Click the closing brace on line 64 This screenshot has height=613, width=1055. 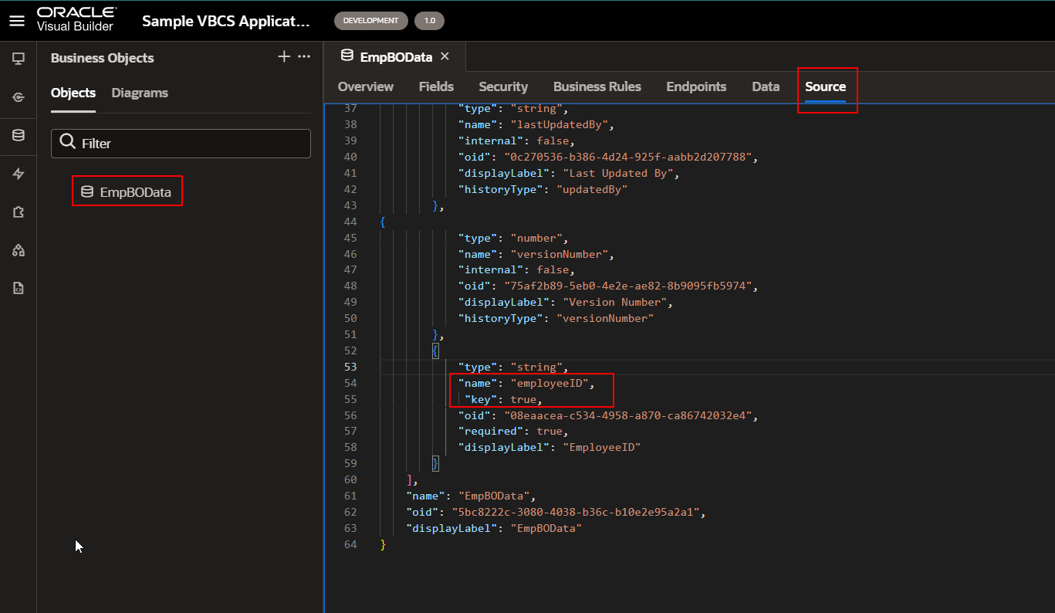[383, 544]
